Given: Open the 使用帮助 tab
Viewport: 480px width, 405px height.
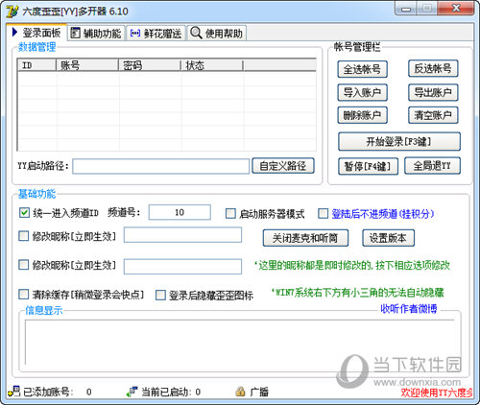Looking at the screenshot, I should click(x=217, y=33).
